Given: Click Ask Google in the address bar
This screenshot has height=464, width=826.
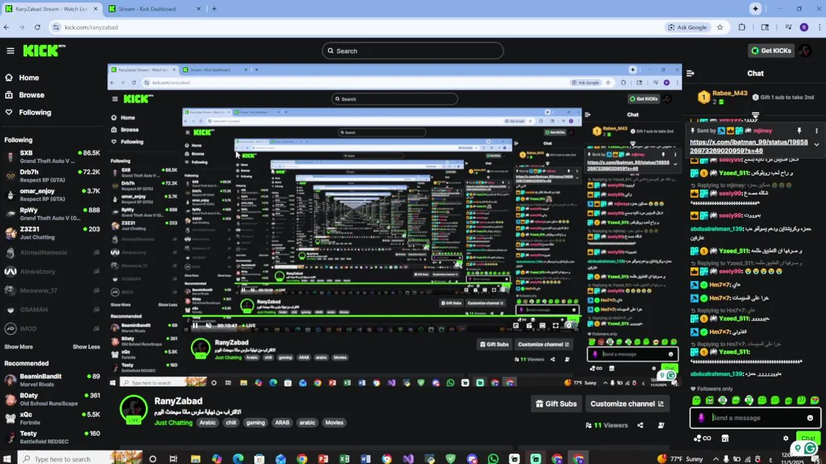Looking at the screenshot, I should click(688, 27).
